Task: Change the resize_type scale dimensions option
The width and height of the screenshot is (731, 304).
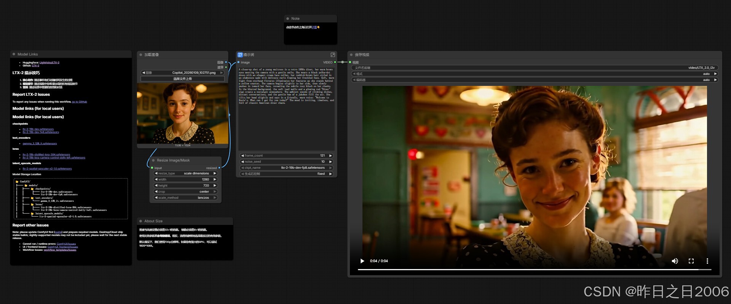Action: 185,173
